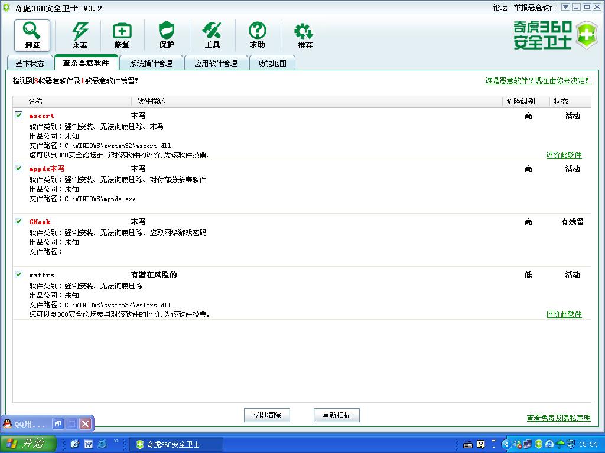The height and width of the screenshot is (453, 605).
Task: Open the language bar options arrow
Action: [493, 447]
